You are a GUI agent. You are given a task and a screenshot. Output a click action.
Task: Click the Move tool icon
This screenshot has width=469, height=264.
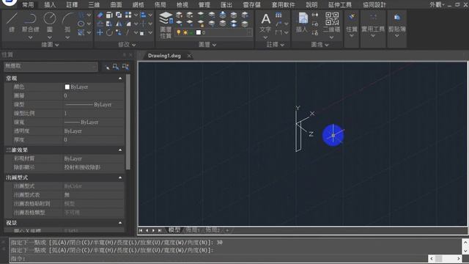[100, 32]
